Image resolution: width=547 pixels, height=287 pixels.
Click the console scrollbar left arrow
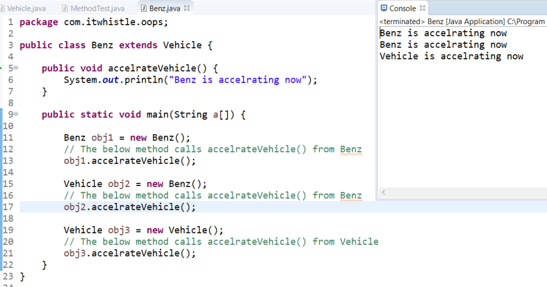[x=384, y=192]
